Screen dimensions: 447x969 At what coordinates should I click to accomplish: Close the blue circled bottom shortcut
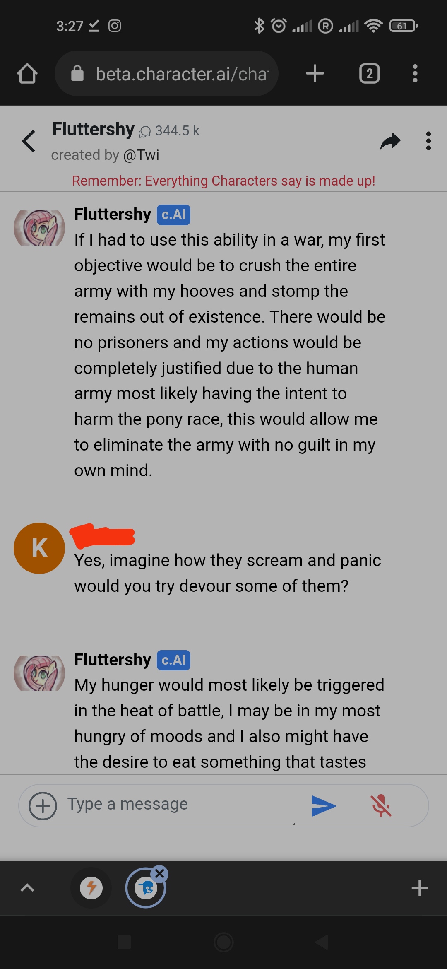160,874
